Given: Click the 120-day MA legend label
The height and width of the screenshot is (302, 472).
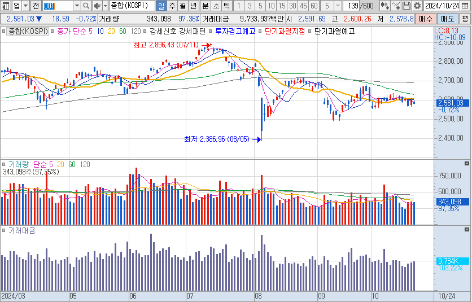Looking at the screenshot, I should point(136,31).
